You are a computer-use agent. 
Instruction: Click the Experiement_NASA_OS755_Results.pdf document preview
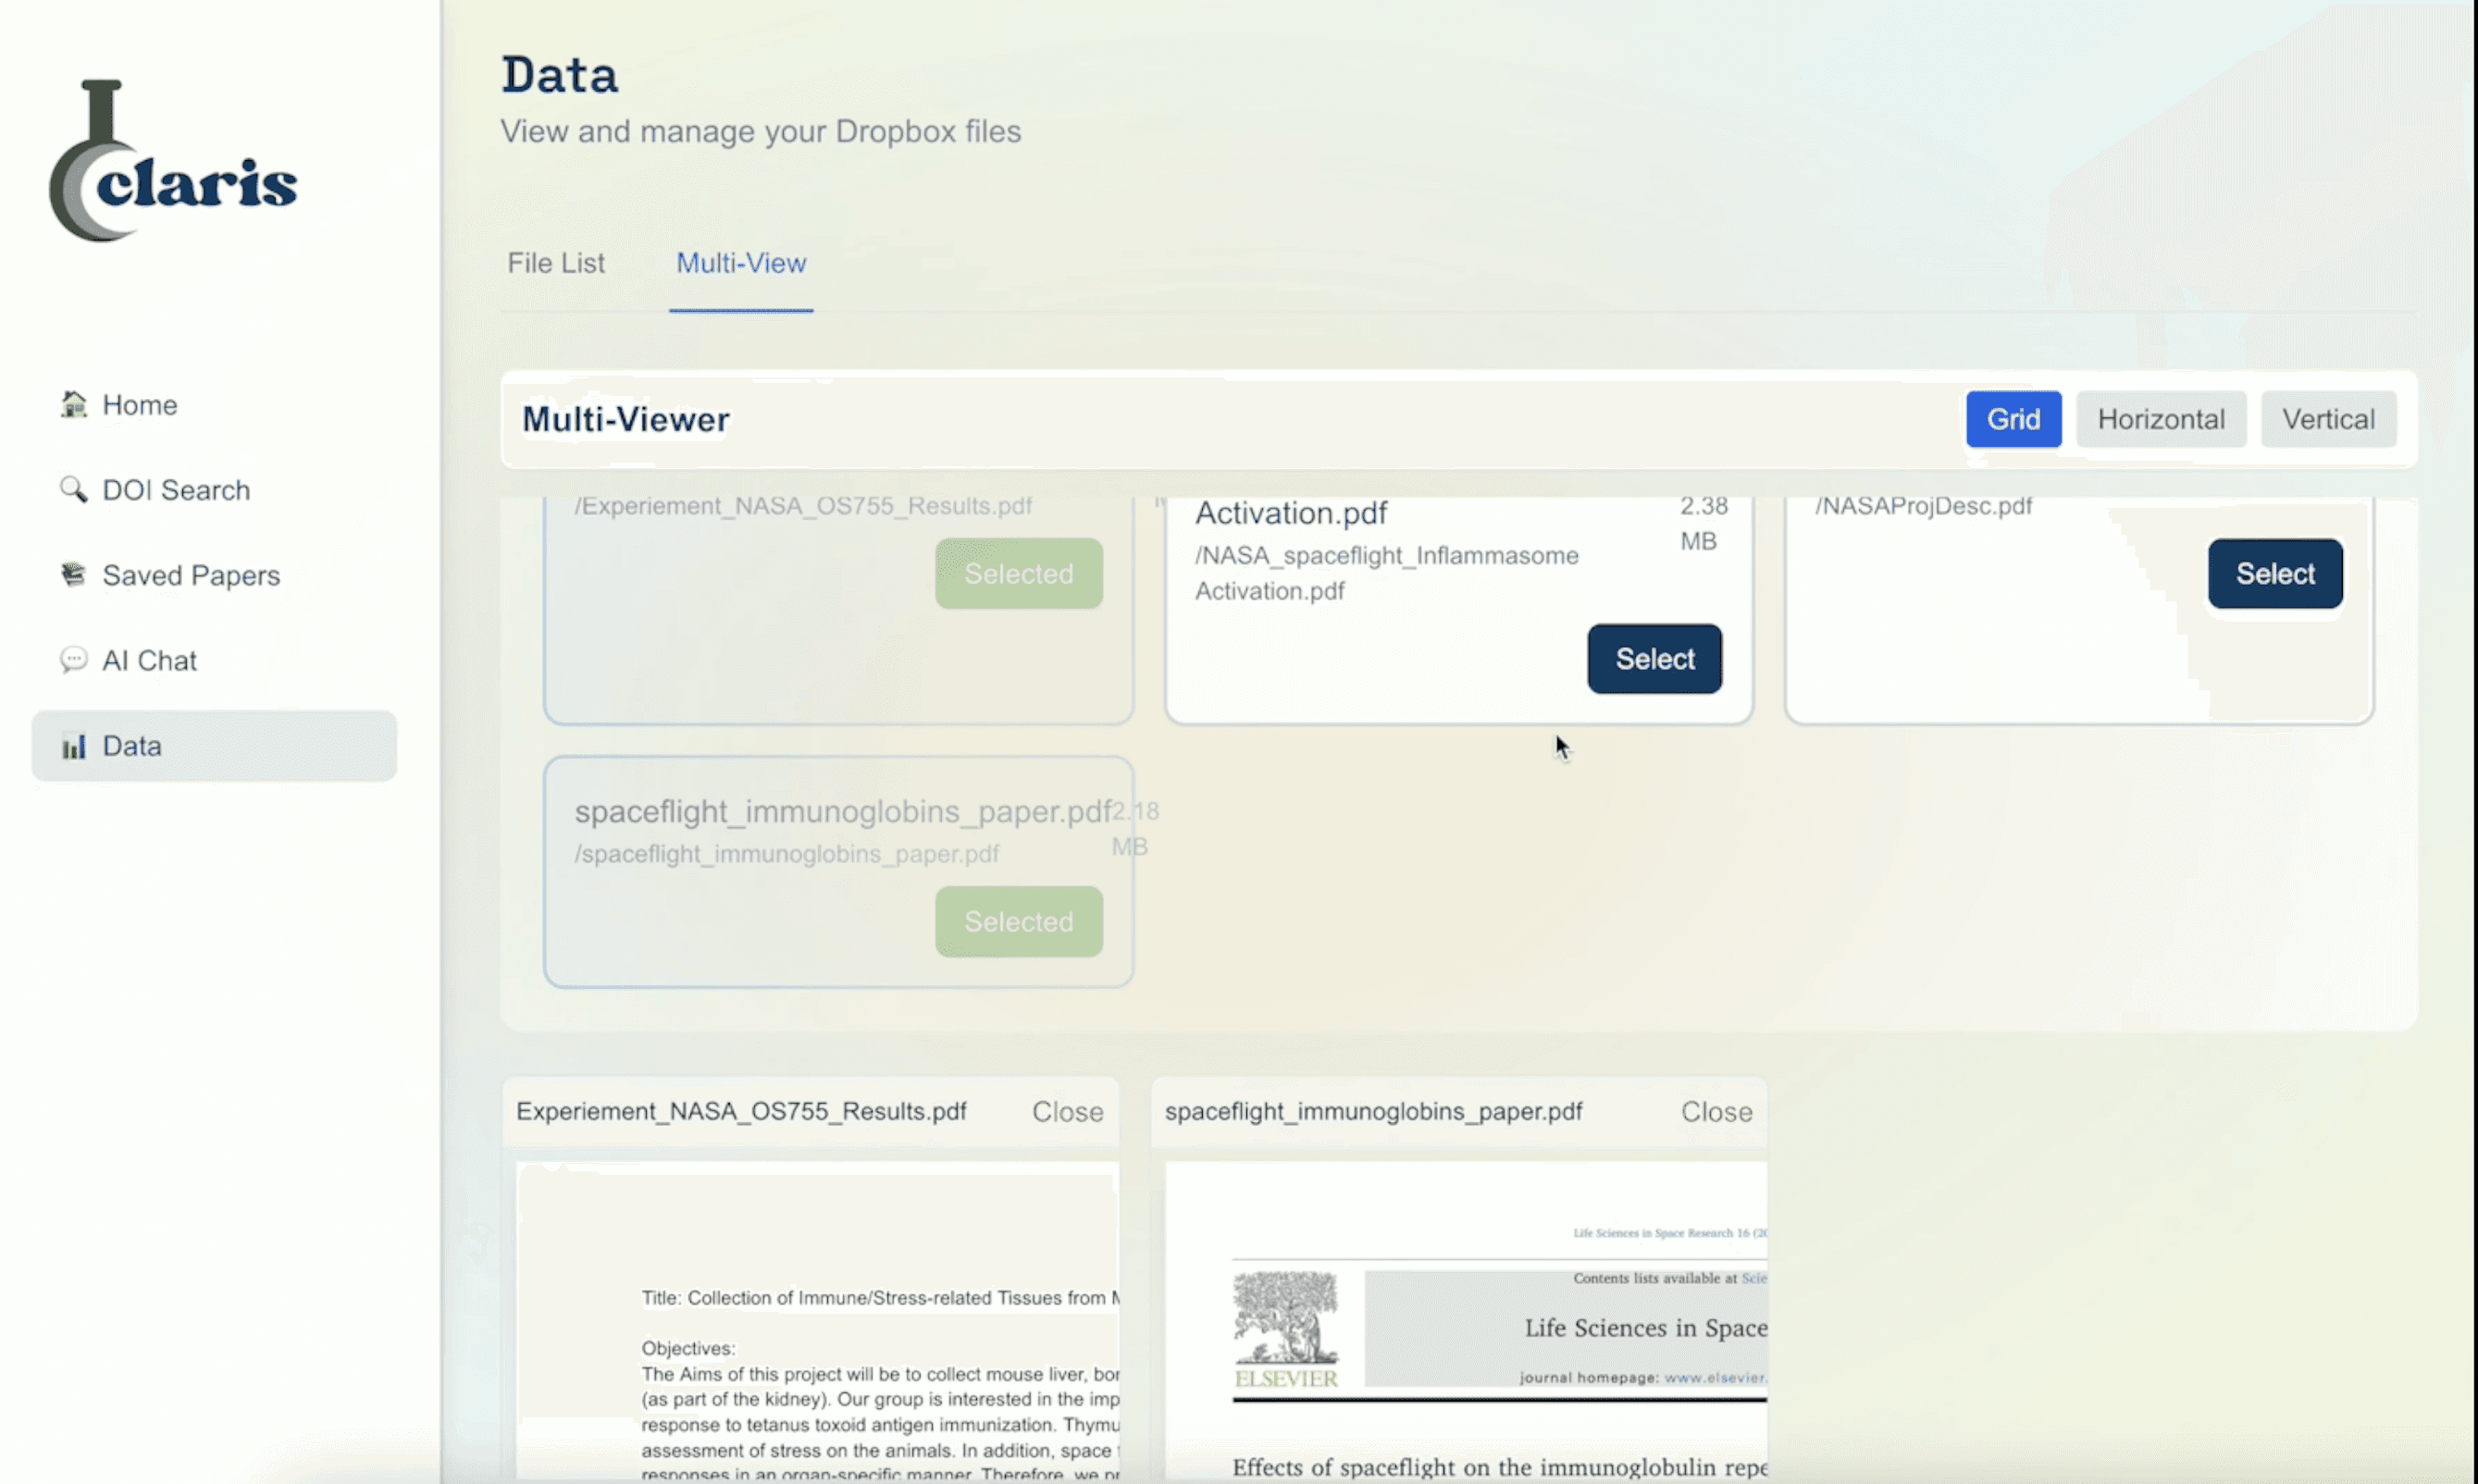(817, 1320)
